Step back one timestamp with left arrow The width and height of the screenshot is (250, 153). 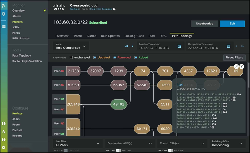pyautogui.click(x=133, y=46)
